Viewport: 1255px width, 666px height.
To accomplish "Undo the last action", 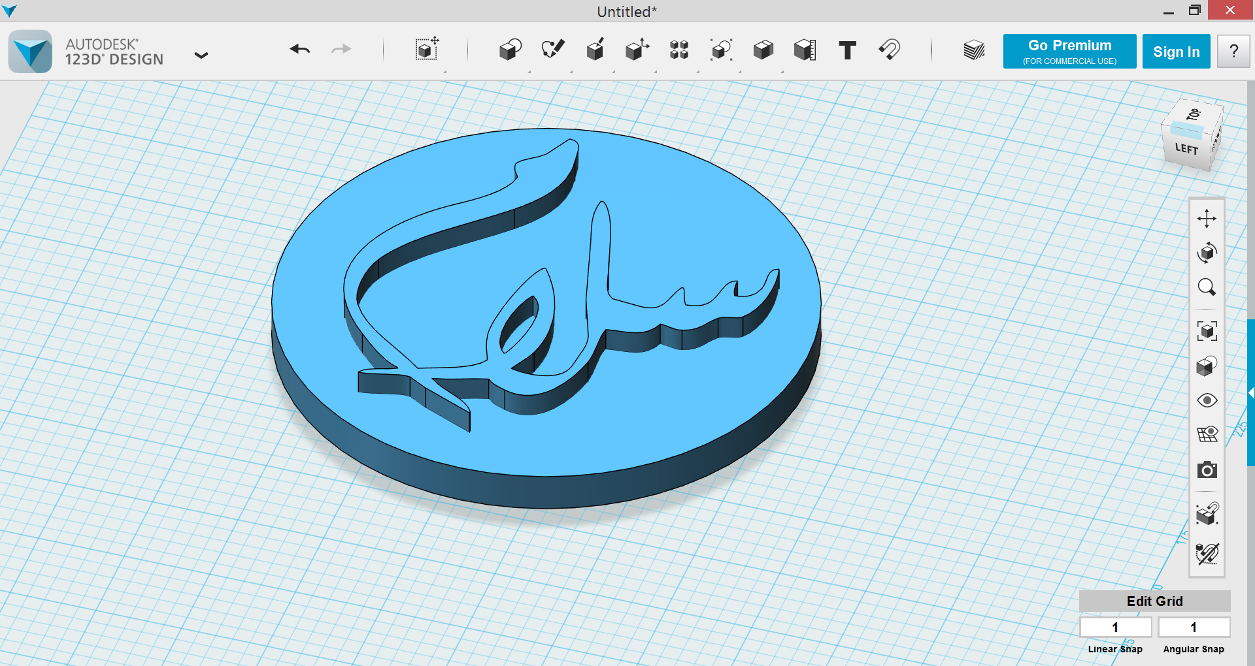I will click(x=300, y=50).
